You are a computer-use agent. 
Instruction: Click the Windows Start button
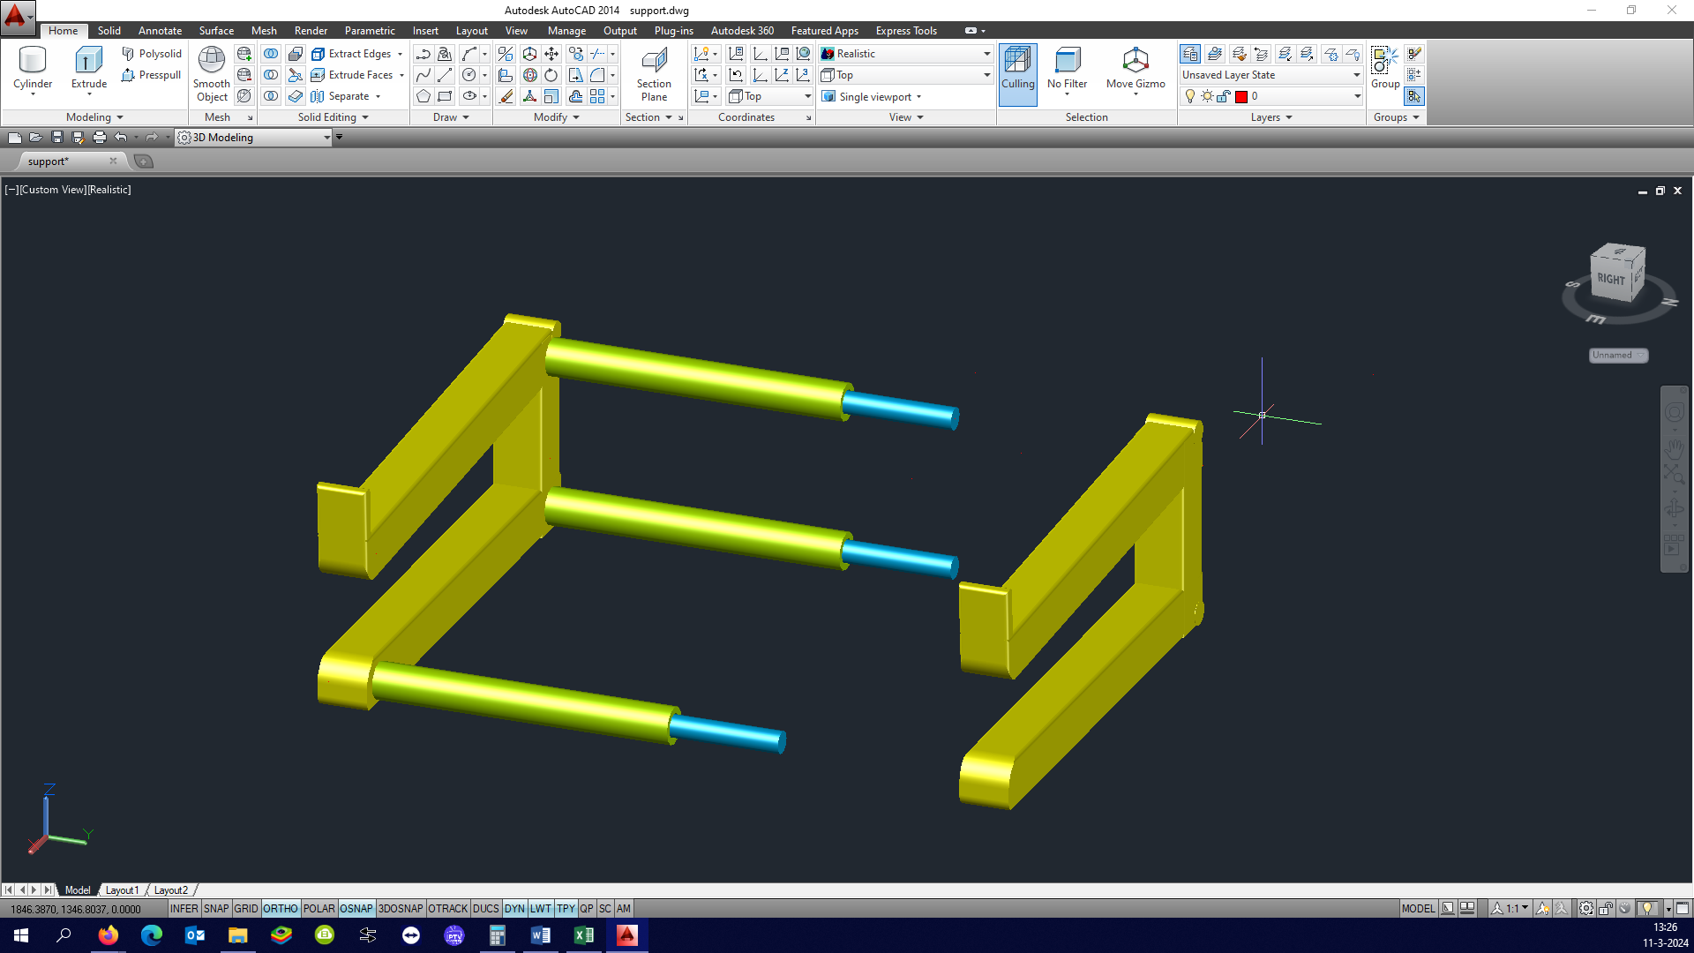pyautogui.click(x=21, y=935)
